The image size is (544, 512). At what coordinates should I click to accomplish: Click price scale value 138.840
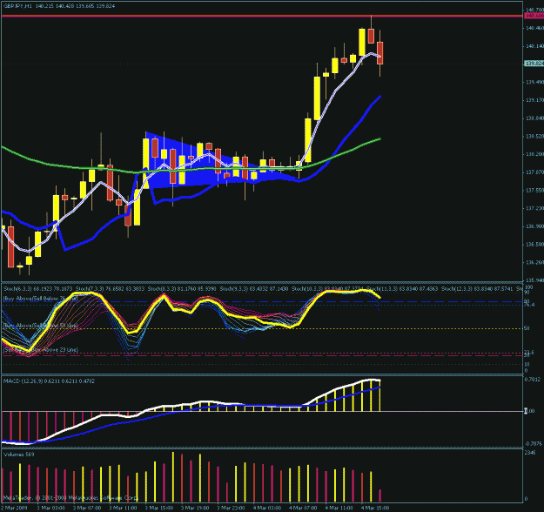(534, 118)
